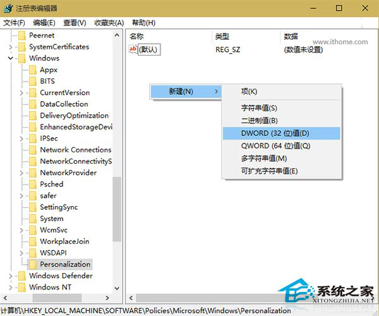Click the Appx folder icon

point(33,70)
